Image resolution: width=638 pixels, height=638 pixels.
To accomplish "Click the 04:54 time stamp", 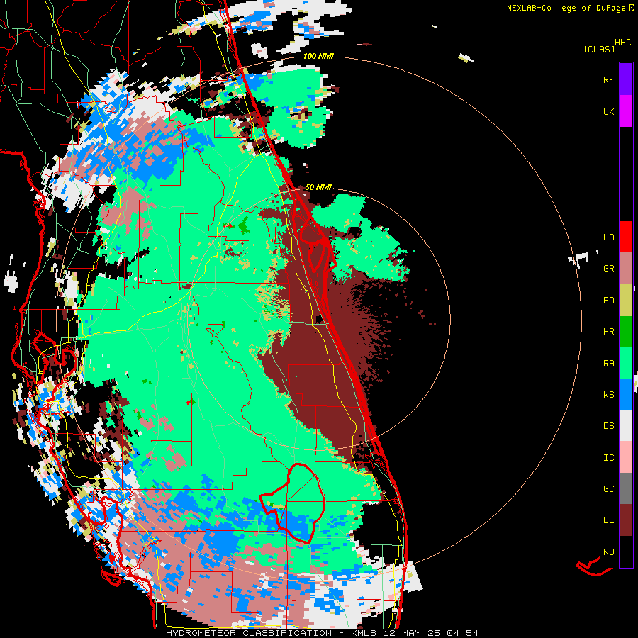I will [x=463, y=633].
